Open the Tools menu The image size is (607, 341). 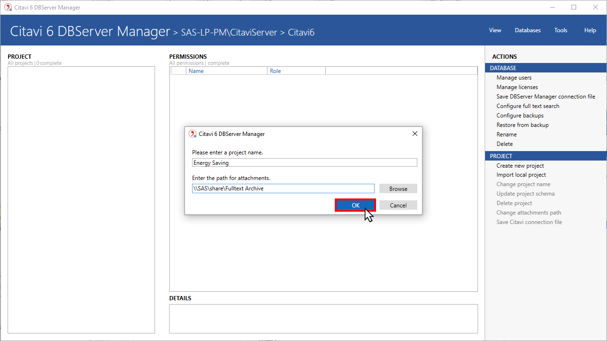tap(561, 30)
